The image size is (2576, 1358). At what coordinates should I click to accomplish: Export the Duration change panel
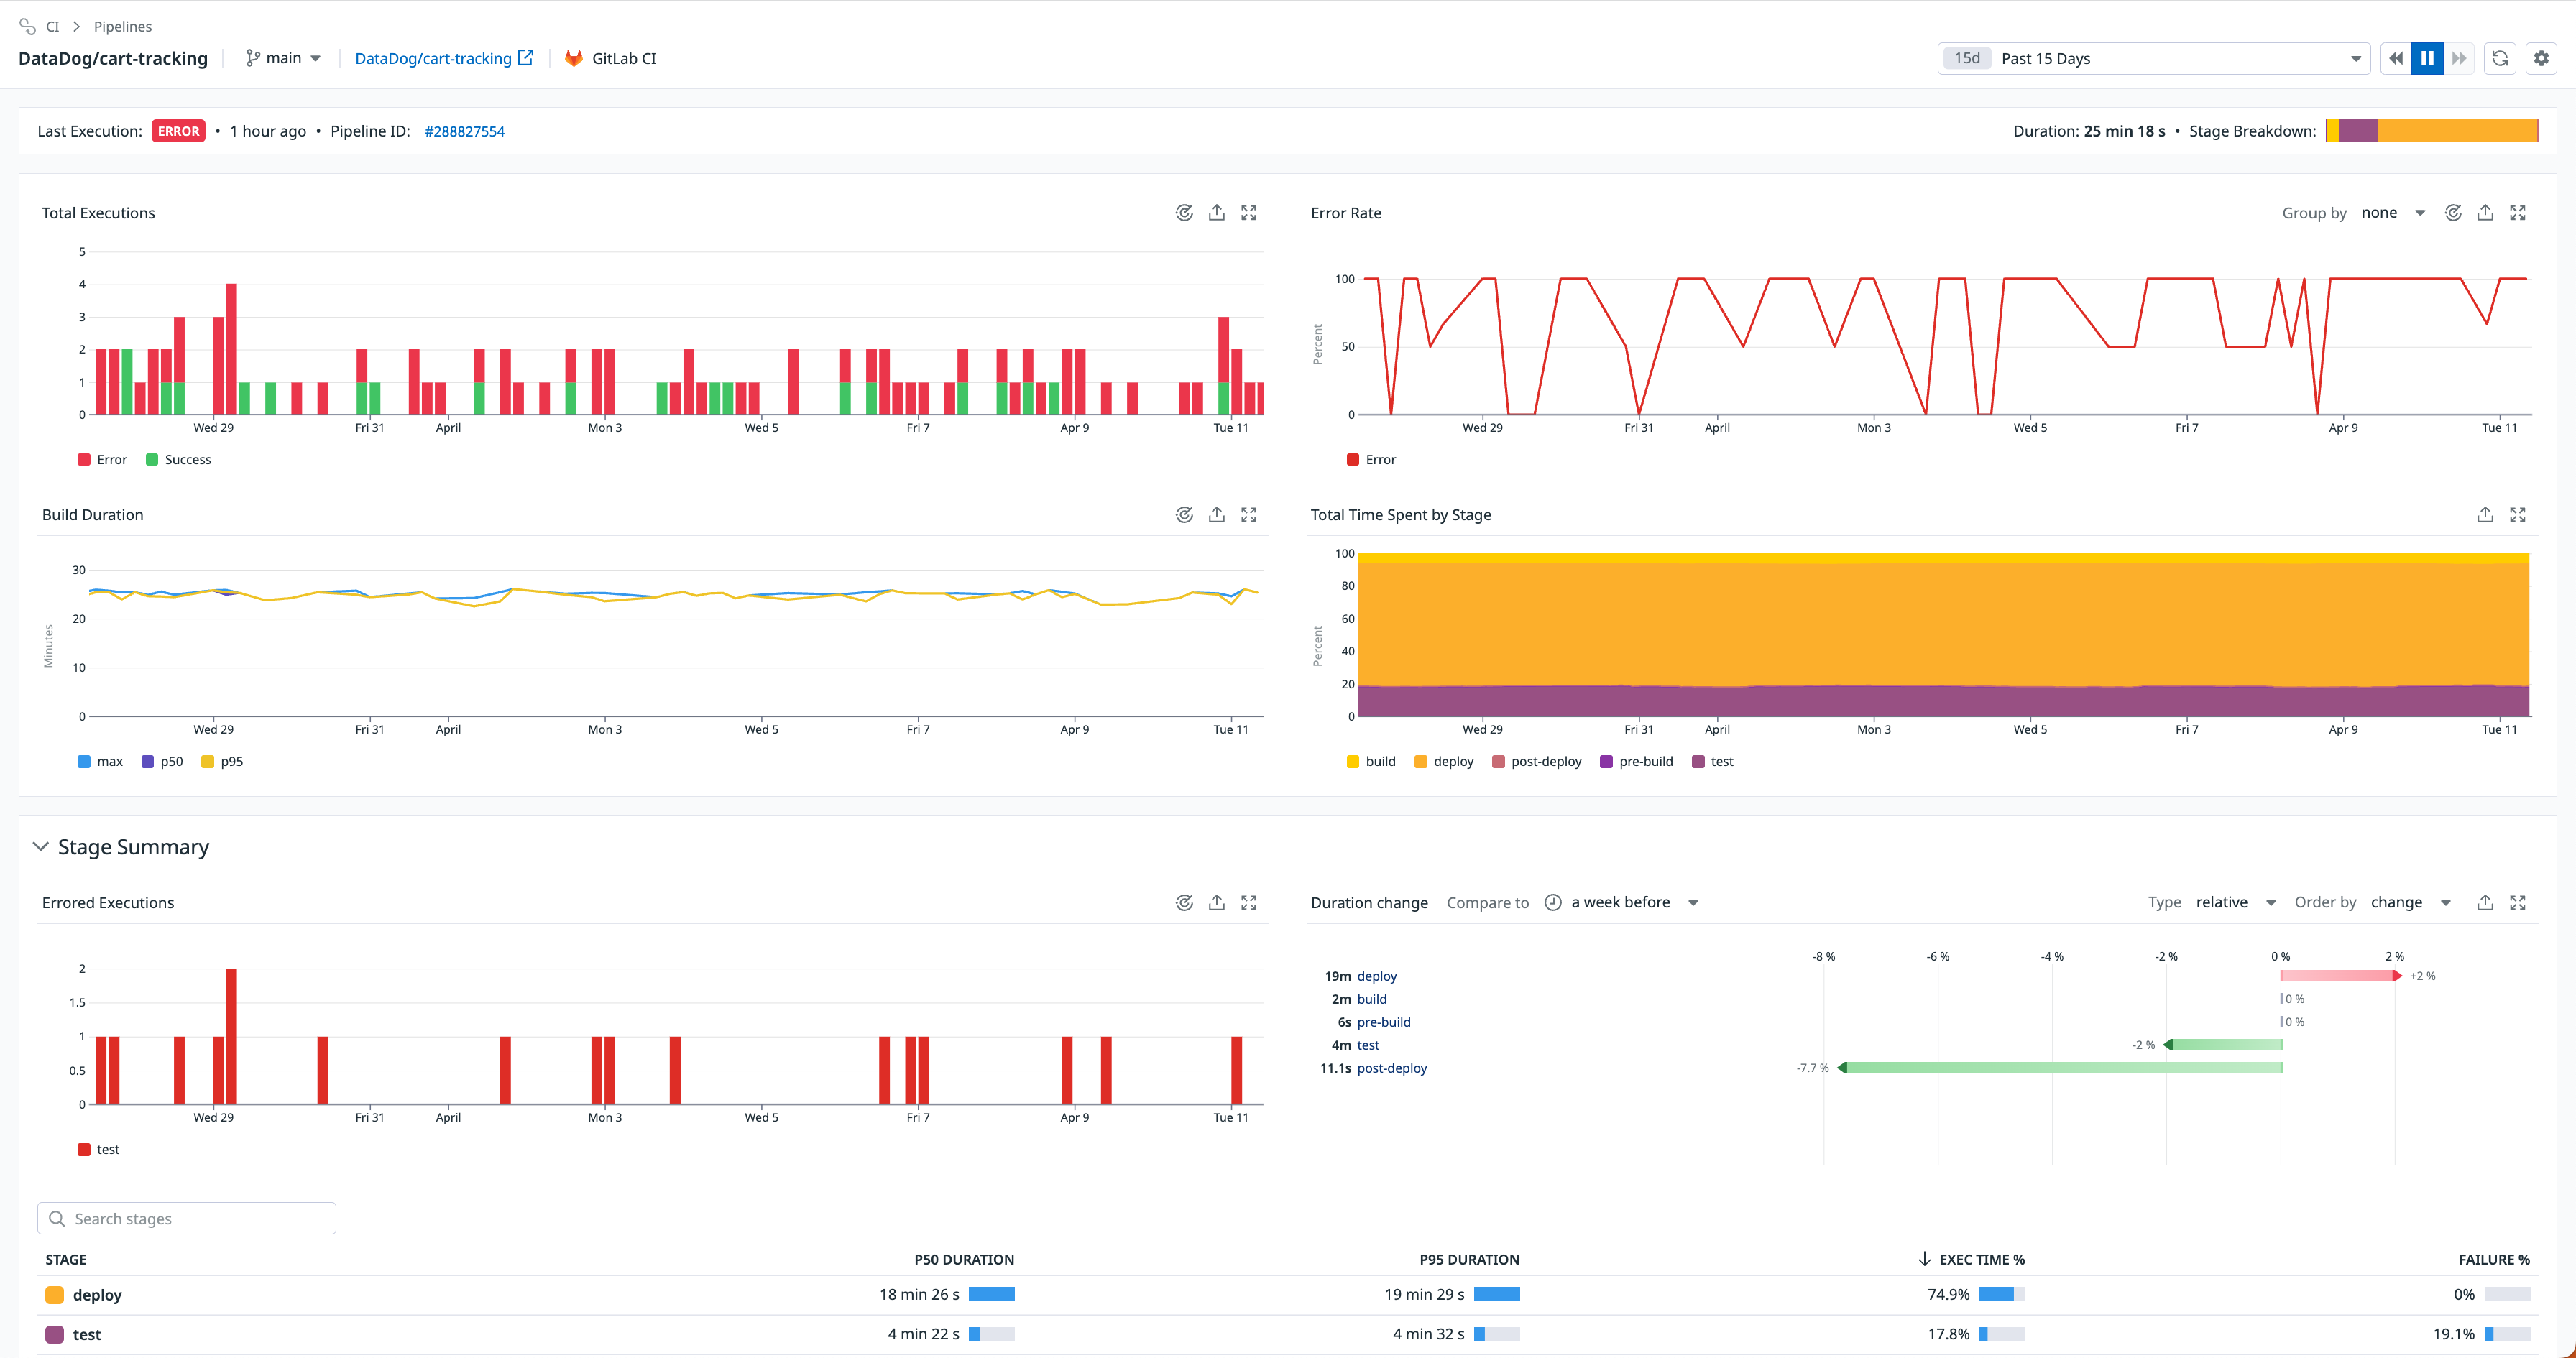click(2485, 903)
